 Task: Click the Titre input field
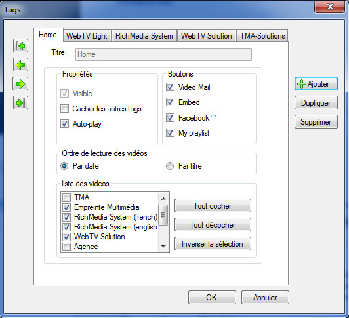163,54
